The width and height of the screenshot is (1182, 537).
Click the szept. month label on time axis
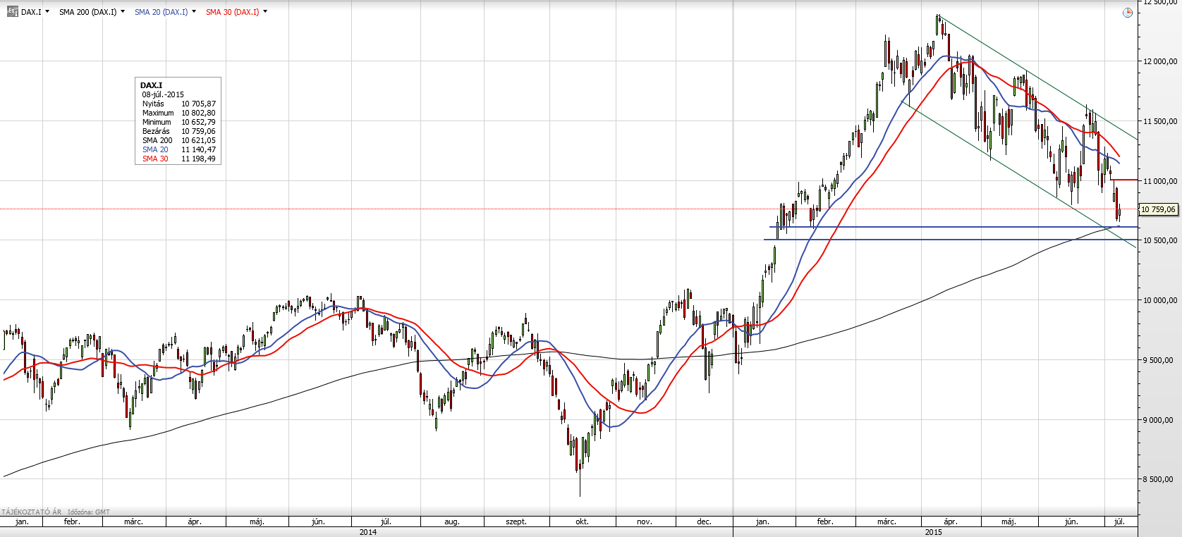point(516,521)
